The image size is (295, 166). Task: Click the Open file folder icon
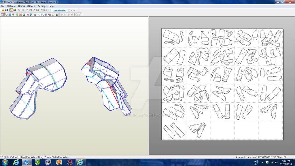click(3, 10)
